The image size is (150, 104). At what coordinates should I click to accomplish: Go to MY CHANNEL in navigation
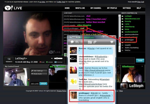coord(96,8)
